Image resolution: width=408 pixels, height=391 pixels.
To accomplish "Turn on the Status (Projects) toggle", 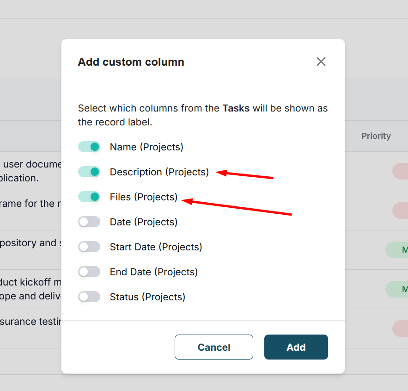I will [89, 297].
